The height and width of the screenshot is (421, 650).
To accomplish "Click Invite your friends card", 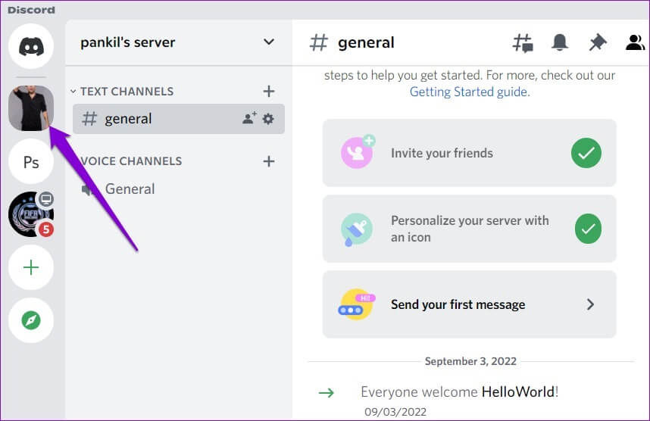I will coord(469,153).
